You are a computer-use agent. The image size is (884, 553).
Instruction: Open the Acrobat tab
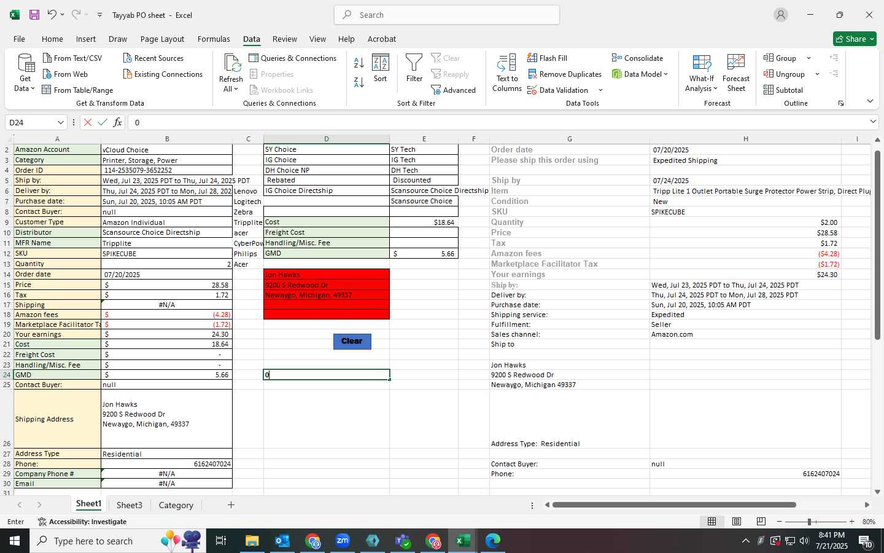(x=382, y=39)
